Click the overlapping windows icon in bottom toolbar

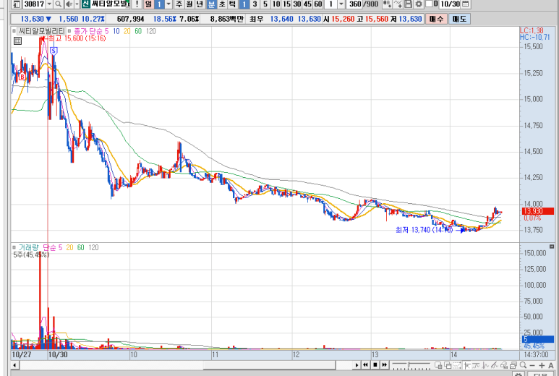point(448,365)
